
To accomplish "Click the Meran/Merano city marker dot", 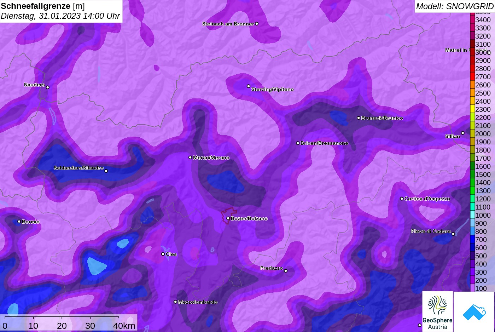I will click(190, 158).
